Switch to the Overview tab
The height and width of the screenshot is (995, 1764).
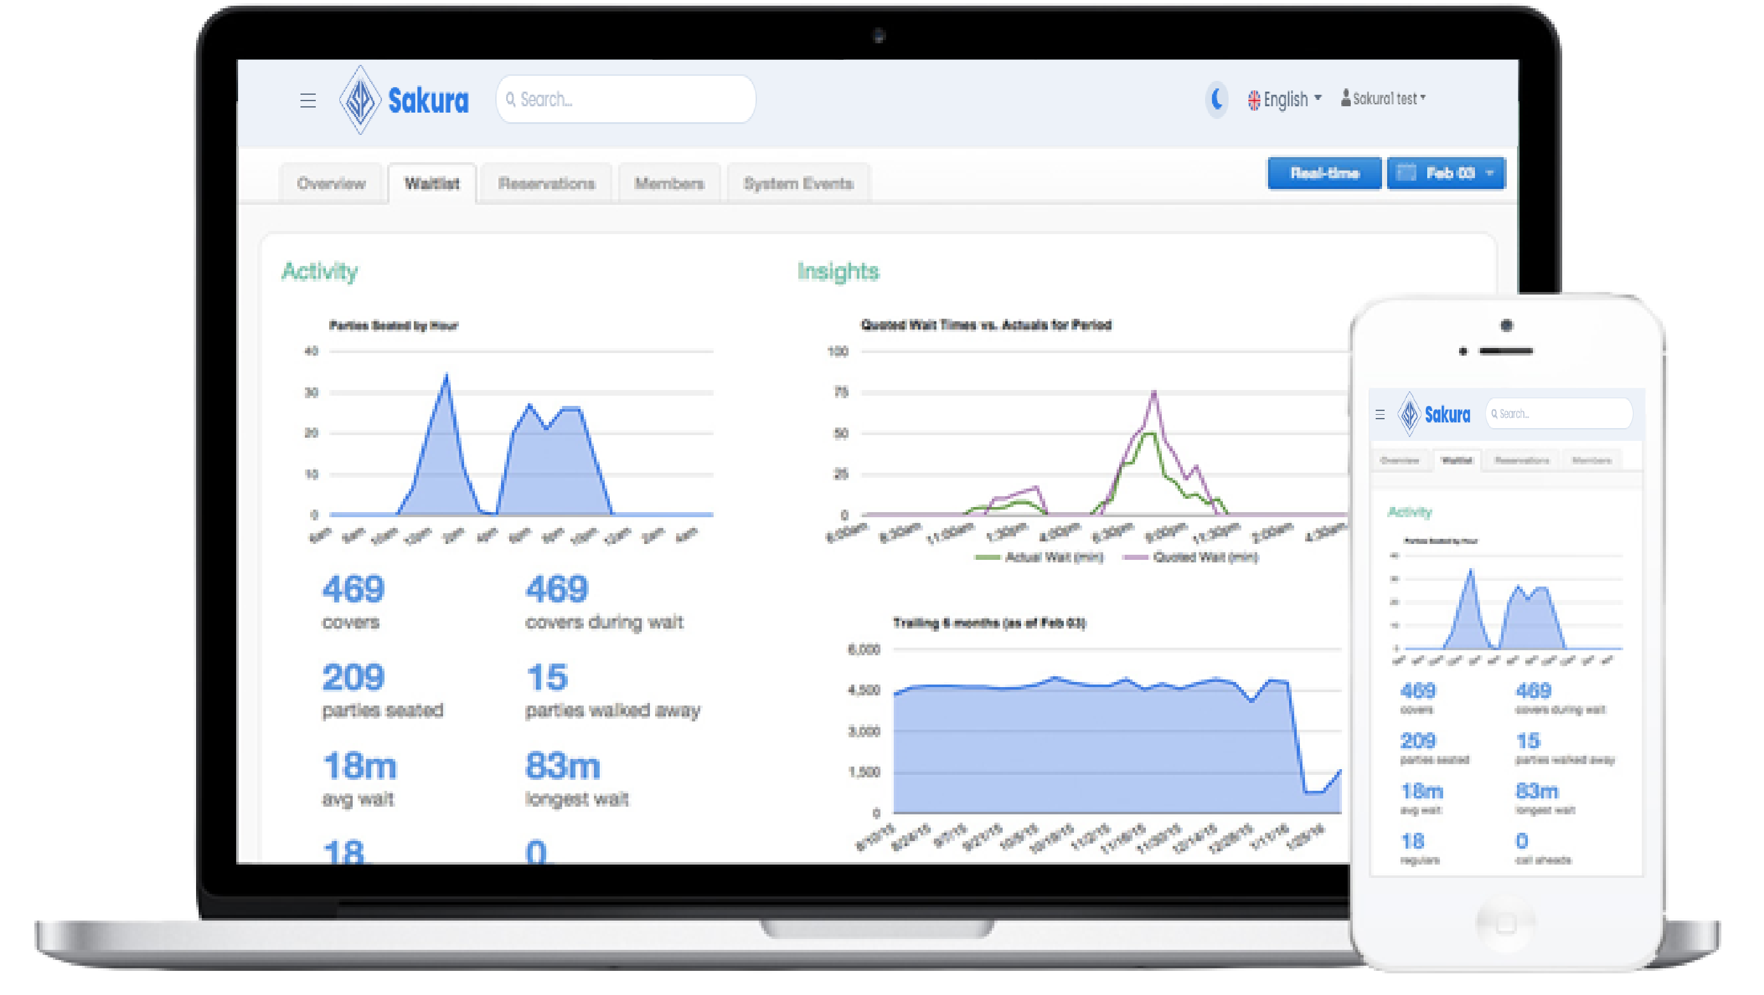pyautogui.click(x=331, y=183)
